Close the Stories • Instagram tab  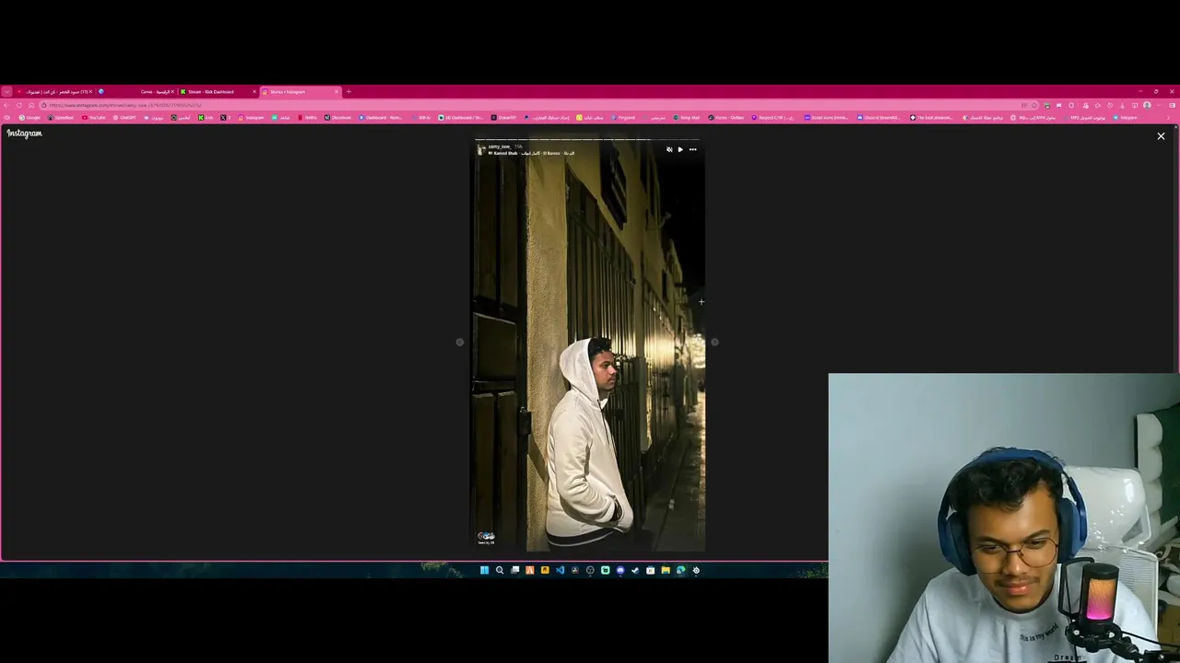point(336,92)
